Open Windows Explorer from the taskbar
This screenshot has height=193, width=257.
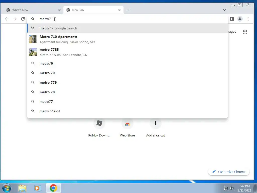tap(22, 188)
